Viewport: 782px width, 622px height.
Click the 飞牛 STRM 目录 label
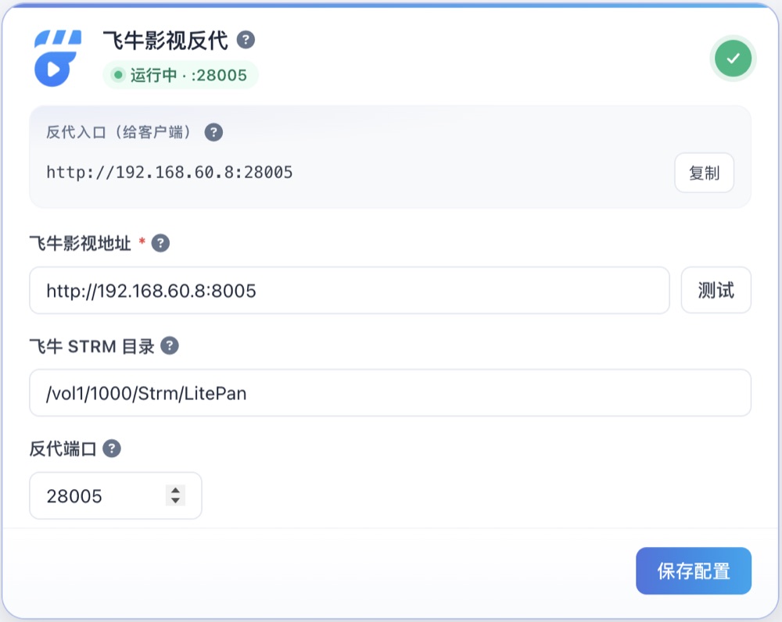92,346
